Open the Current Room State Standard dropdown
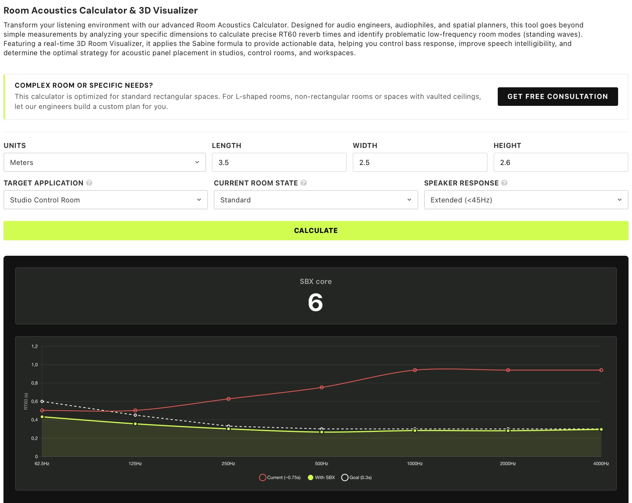This screenshot has width=632, height=503. click(x=316, y=200)
